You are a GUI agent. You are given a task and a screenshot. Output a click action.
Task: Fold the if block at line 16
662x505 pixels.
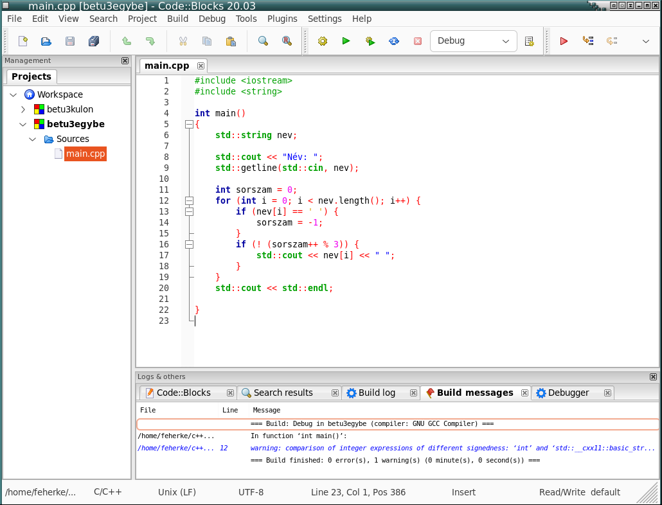[189, 245]
